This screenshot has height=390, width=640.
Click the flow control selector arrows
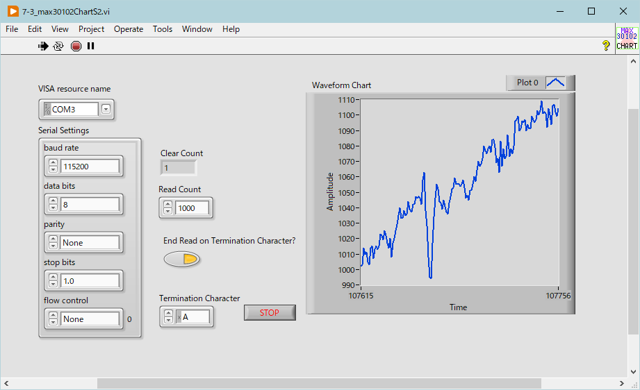pos(53,319)
